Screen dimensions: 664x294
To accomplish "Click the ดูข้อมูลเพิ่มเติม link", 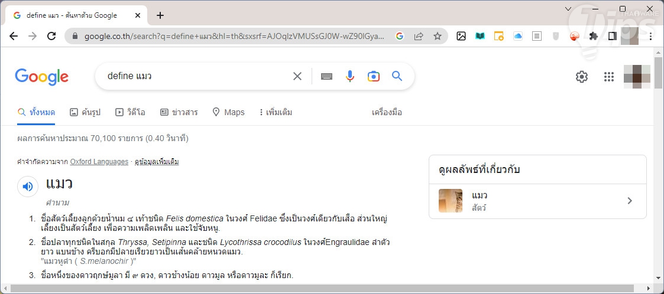I will coord(157,162).
